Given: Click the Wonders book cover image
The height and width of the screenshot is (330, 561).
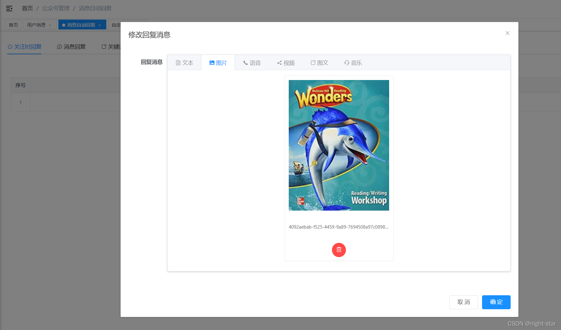Looking at the screenshot, I should [x=339, y=145].
